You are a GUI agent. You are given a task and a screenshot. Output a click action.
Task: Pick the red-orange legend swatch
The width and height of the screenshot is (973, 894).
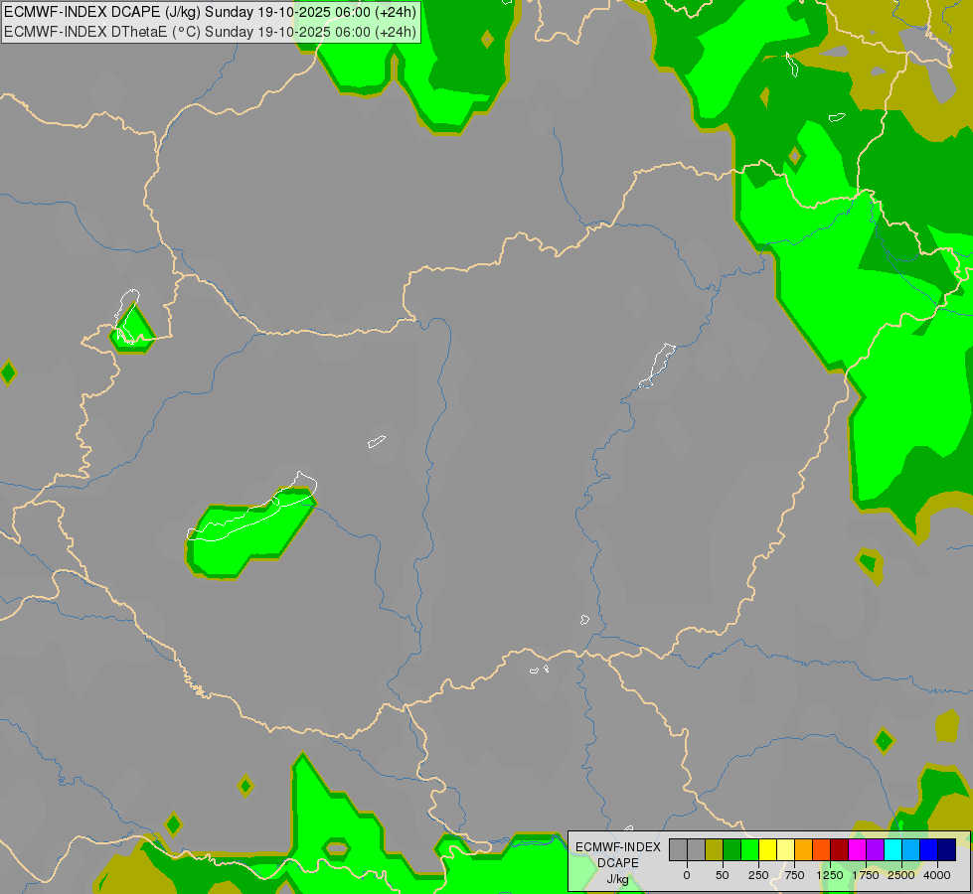[x=822, y=850]
